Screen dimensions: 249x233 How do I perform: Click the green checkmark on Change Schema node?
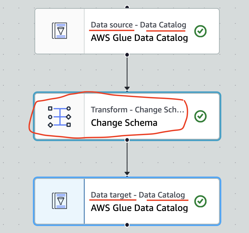point(200,116)
